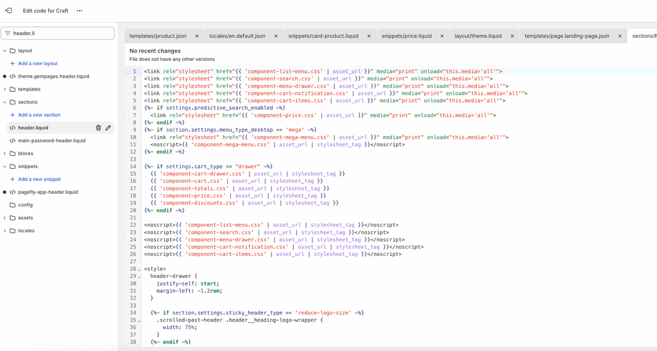Click line number 1 in gutter
The height and width of the screenshot is (351, 657).
[134, 71]
